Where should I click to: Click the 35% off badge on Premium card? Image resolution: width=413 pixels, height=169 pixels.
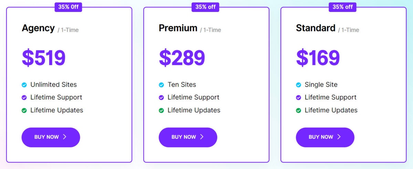point(205,7)
